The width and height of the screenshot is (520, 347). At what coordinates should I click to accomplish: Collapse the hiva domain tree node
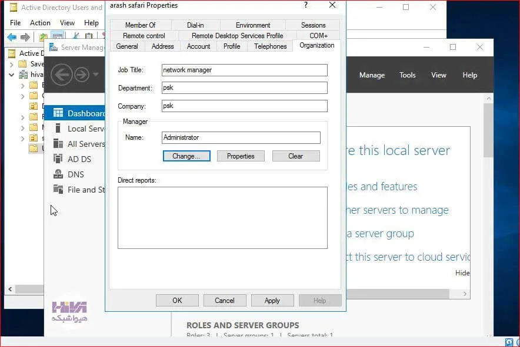[x=12, y=75]
